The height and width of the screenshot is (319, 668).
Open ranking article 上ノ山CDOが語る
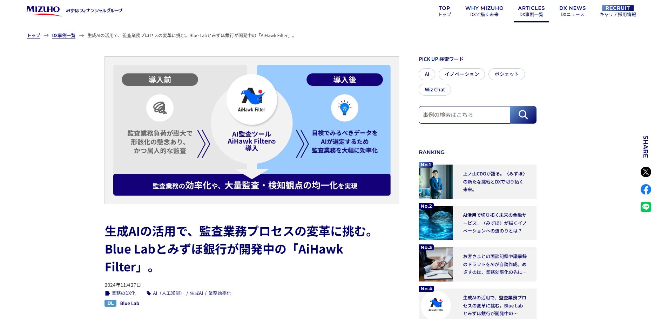point(494,182)
